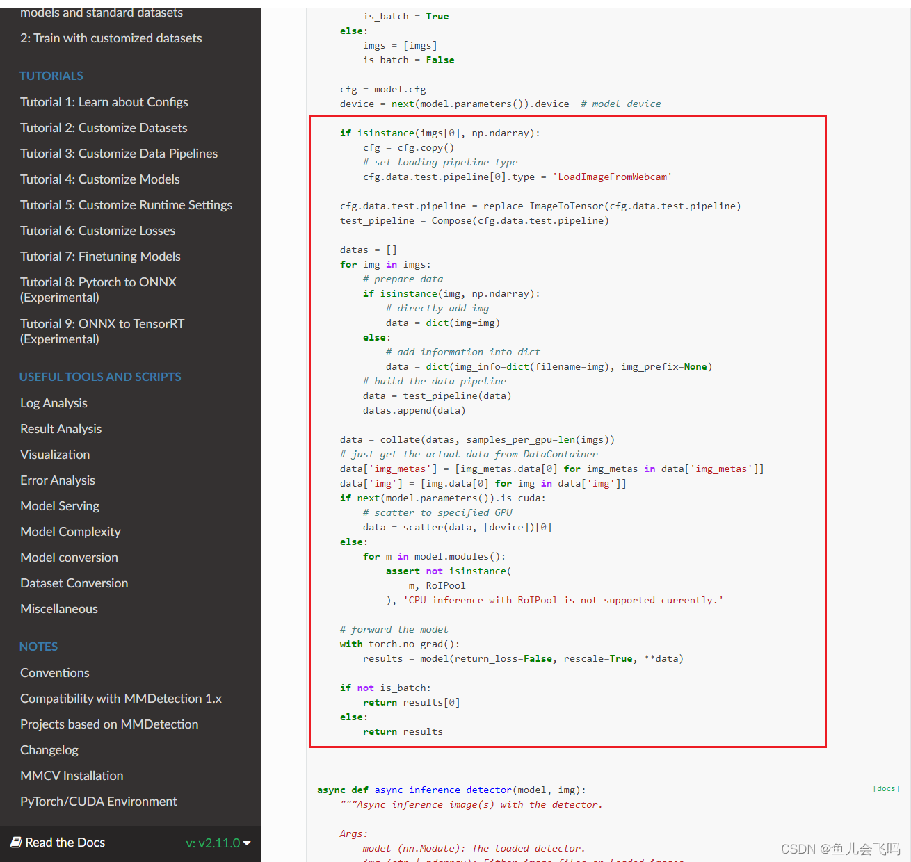
Task: Open the Dataset Conversion page
Action: [x=74, y=583]
